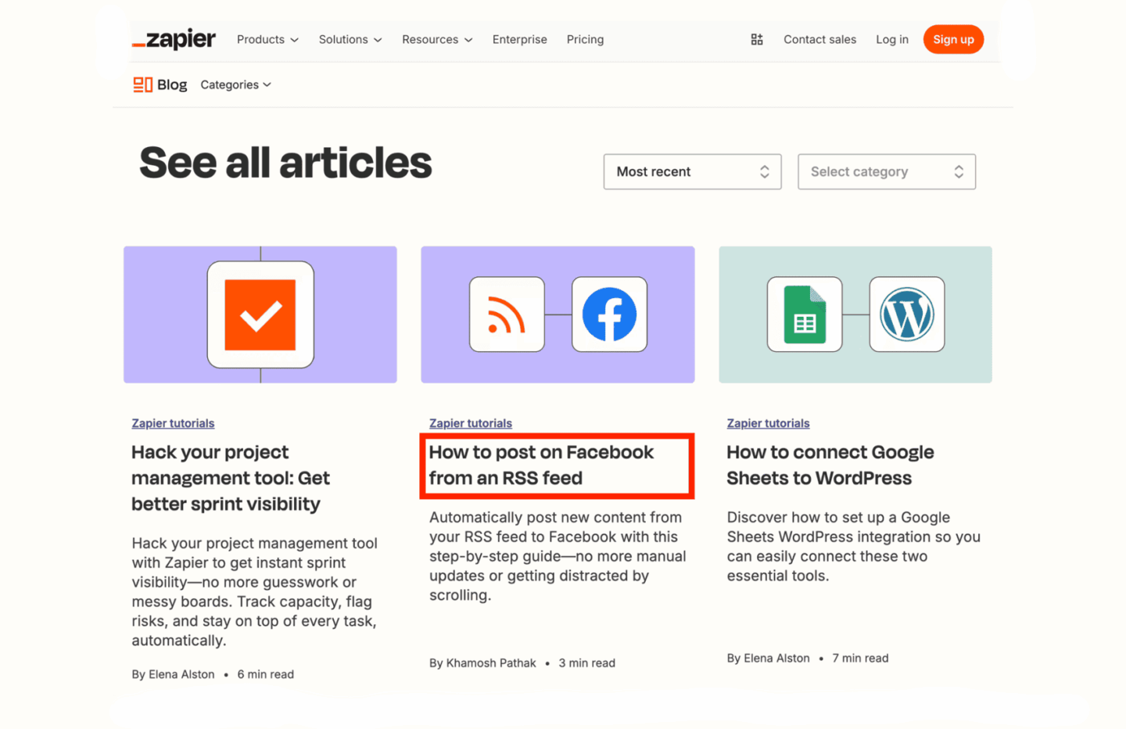Click Zapier tutorials tag above Google Sheets article
The height and width of the screenshot is (729, 1126).
[x=768, y=423]
